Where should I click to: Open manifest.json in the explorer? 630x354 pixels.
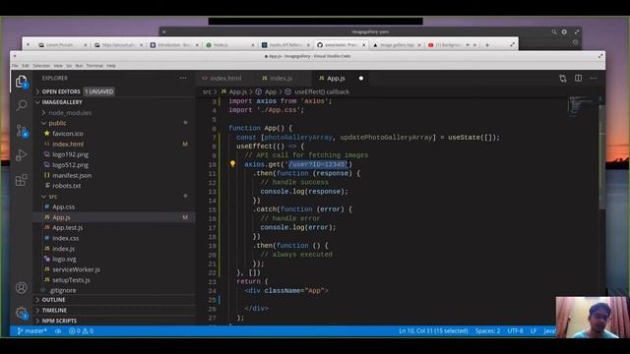(x=72, y=175)
